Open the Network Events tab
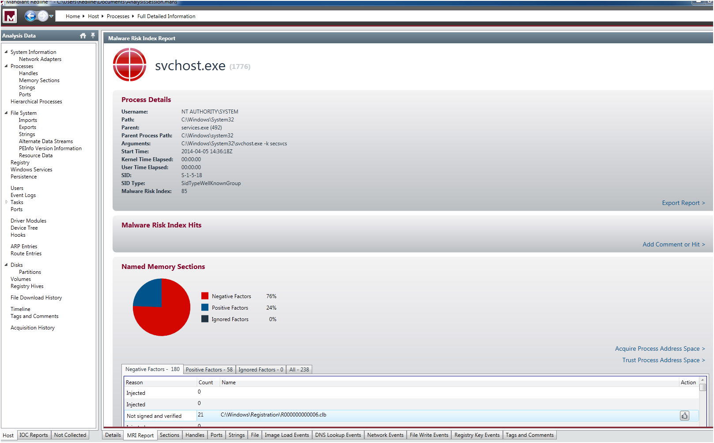The height and width of the screenshot is (443, 714). [x=385, y=435]
